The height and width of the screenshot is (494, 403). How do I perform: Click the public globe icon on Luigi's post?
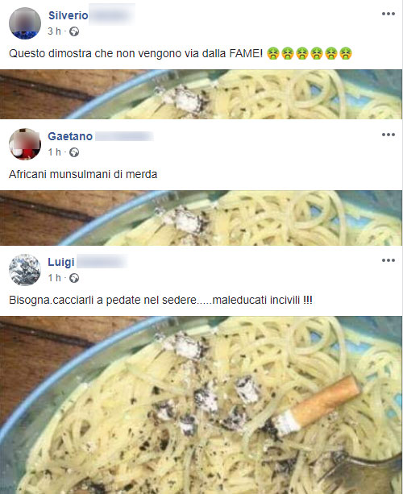(x=74, y=278)
